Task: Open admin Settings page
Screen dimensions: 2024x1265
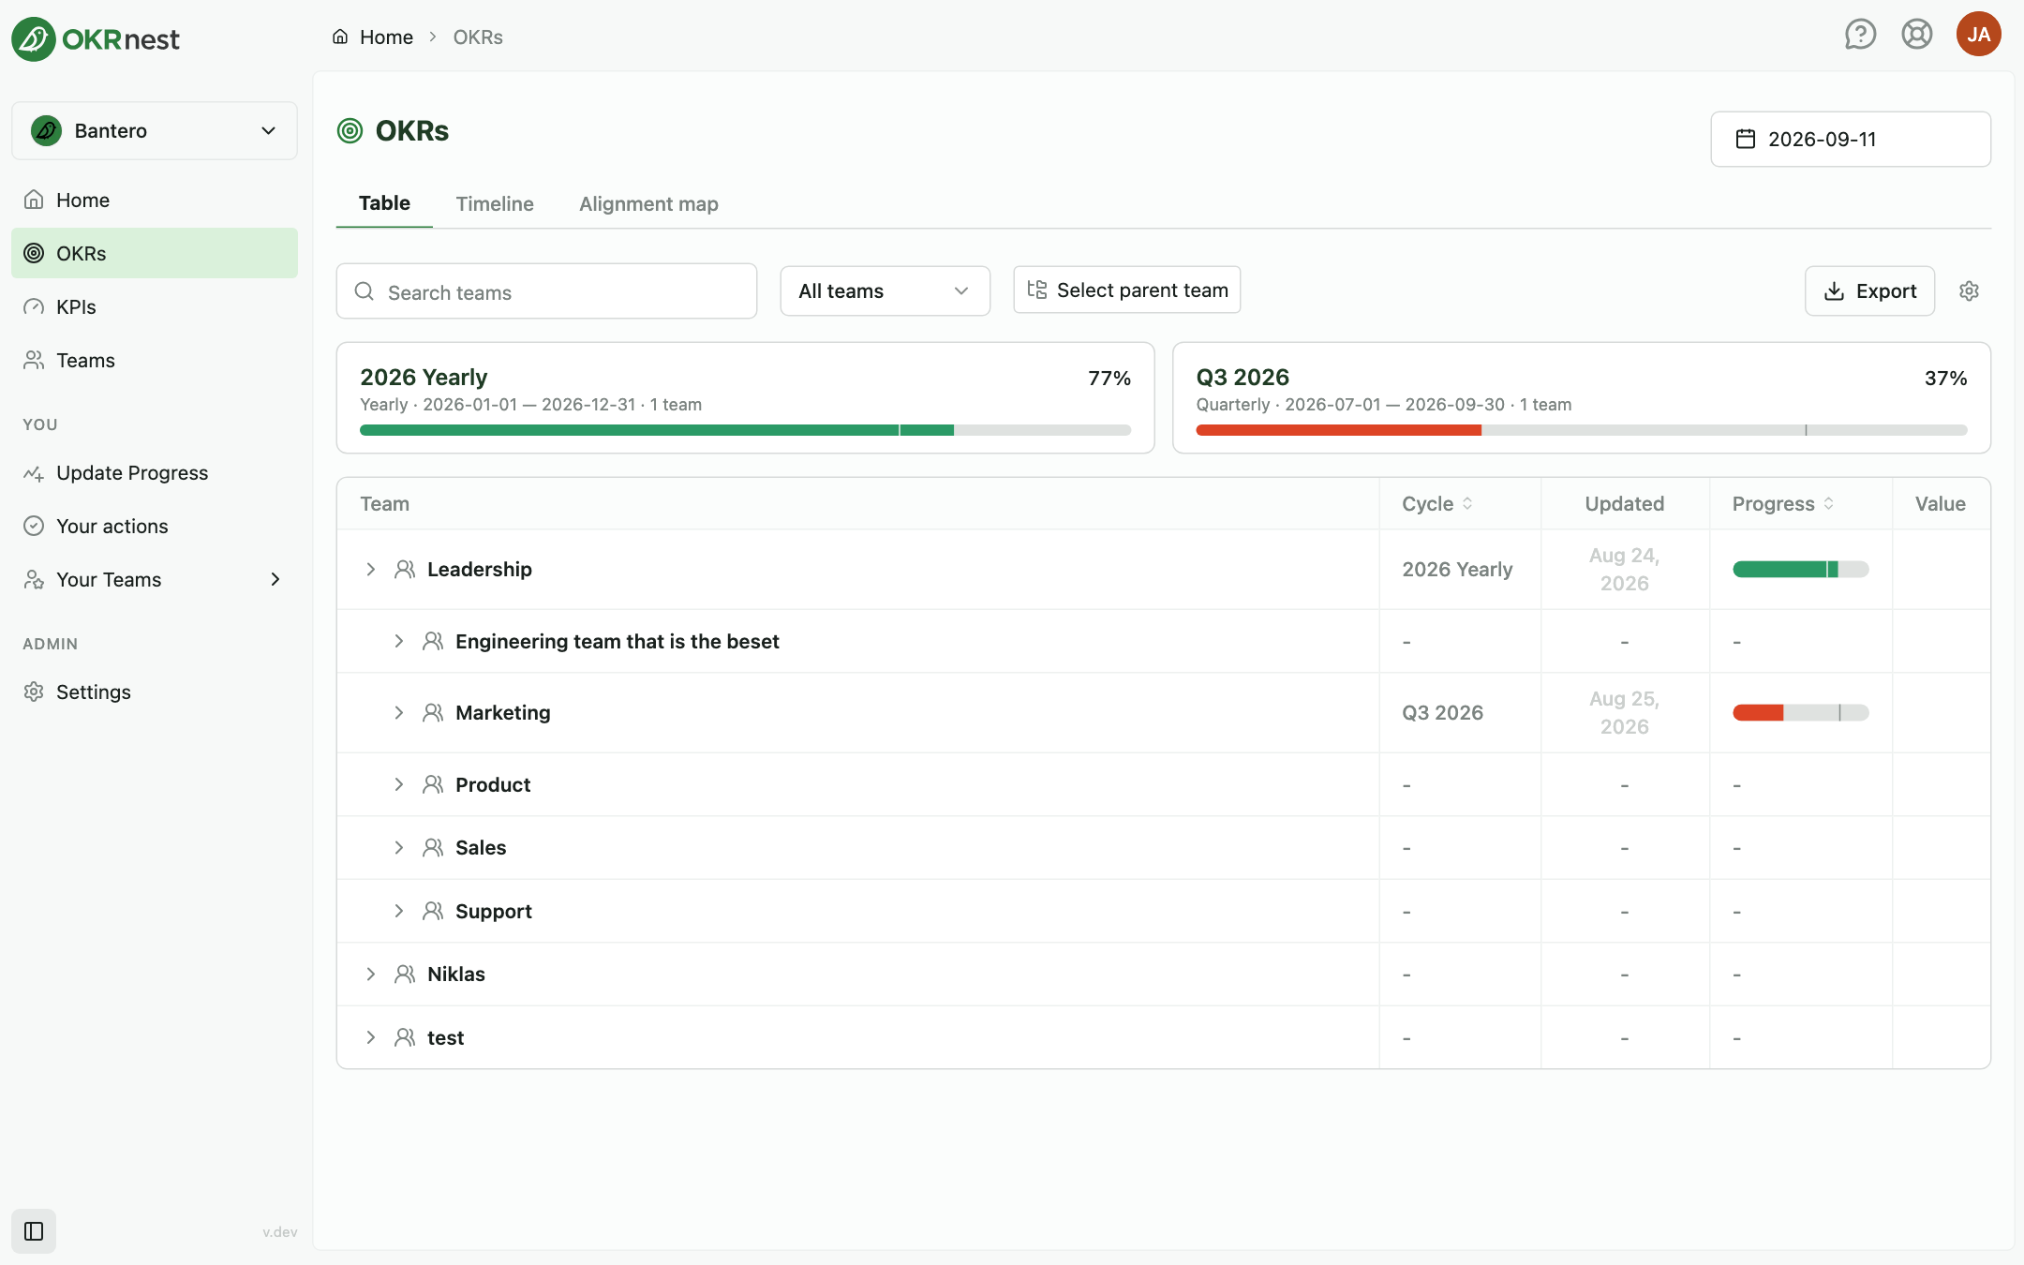Action: pos(155,692)
